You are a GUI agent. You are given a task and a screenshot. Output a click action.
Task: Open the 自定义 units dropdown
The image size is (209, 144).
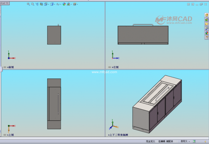click(x=185, y=141)
